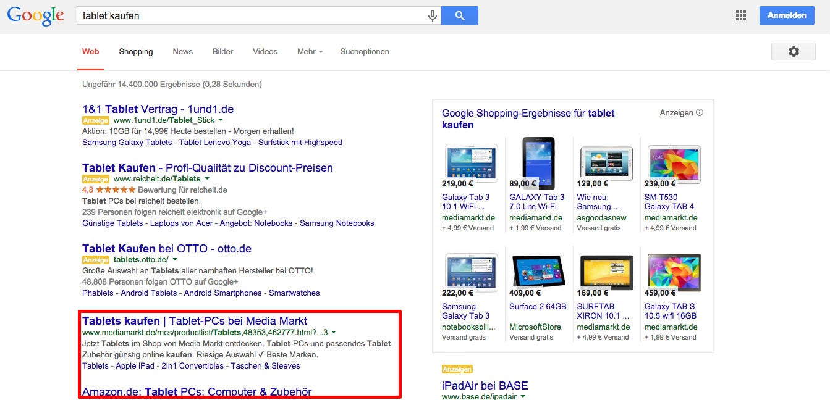Open Galaxy TAB S 10.5 wifi 16GB link
Image resolution: width=830 pixels, height=400 pixels.
(672, 311)
